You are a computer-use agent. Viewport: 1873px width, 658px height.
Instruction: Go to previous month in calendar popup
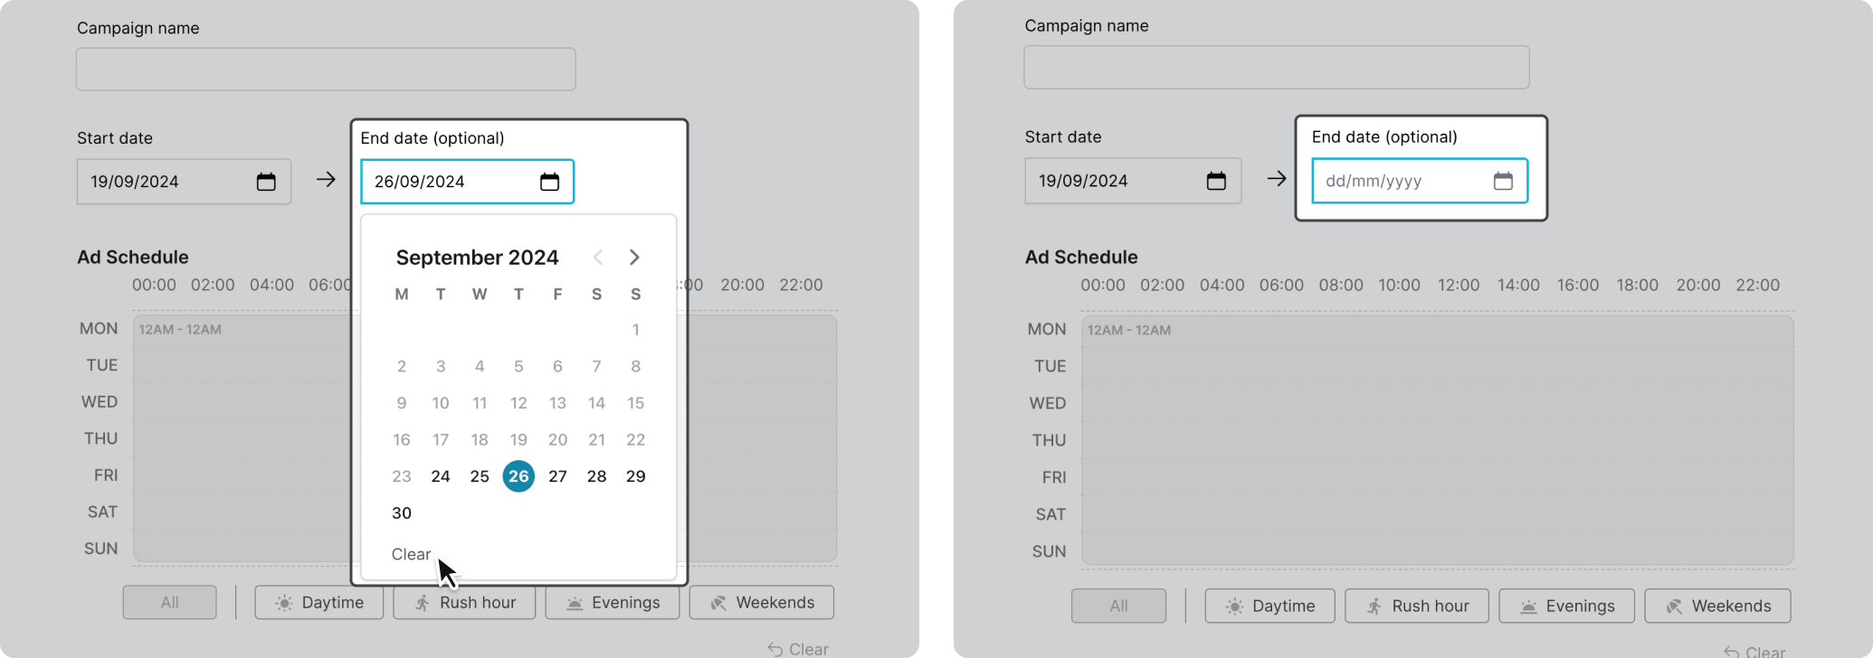point(598,258)
